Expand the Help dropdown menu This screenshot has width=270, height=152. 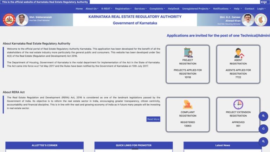(x=238, y=8)
